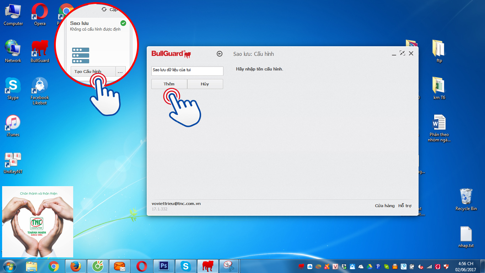Click the Hủy button
485x273 pixels.
pyautogui.click(x=205, y=84)
